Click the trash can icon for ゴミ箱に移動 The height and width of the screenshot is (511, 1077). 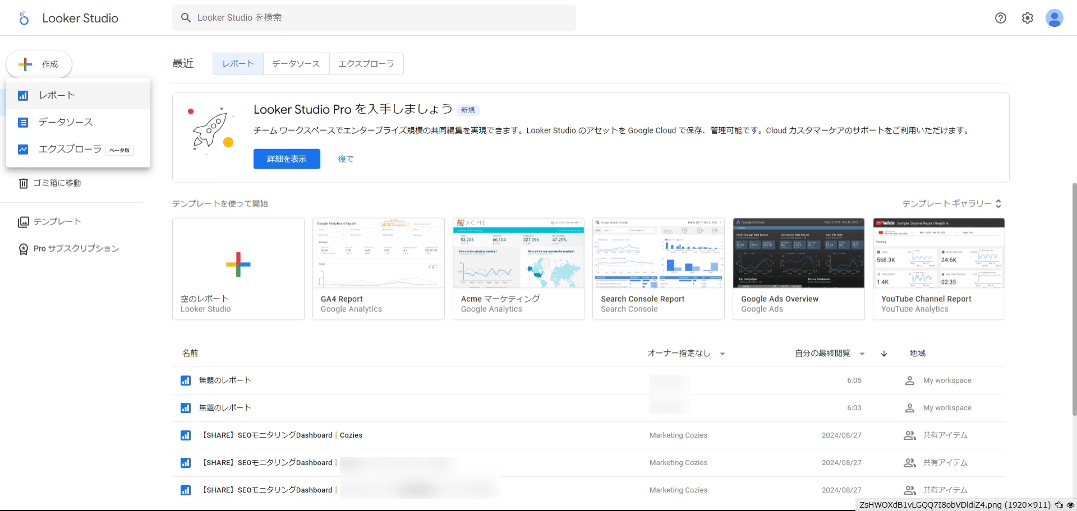[23, 183]
